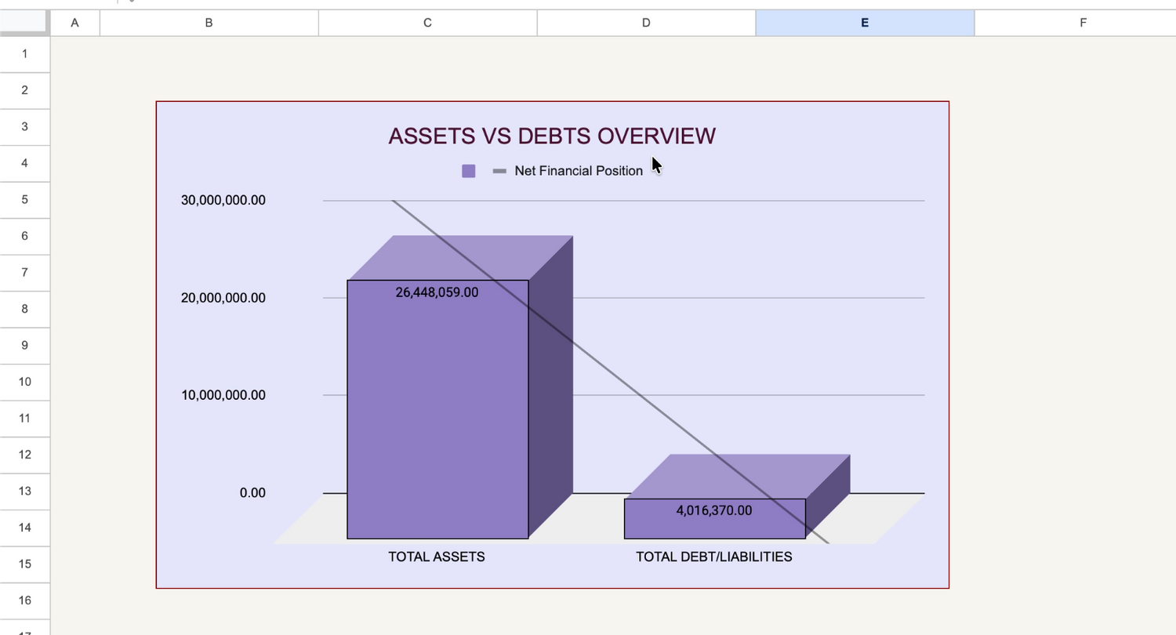
Task: Click the 10,000,000.00 vertical axis label
Action: (223, 395)
